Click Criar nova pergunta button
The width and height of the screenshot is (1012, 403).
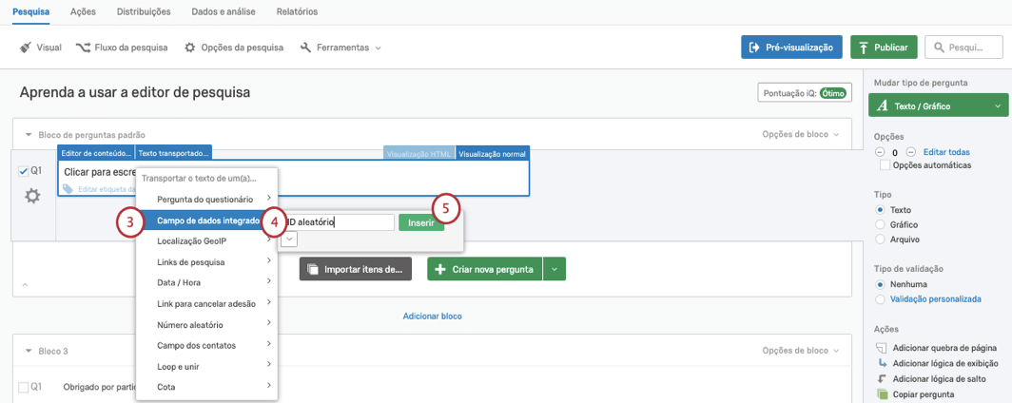point(485,269)
